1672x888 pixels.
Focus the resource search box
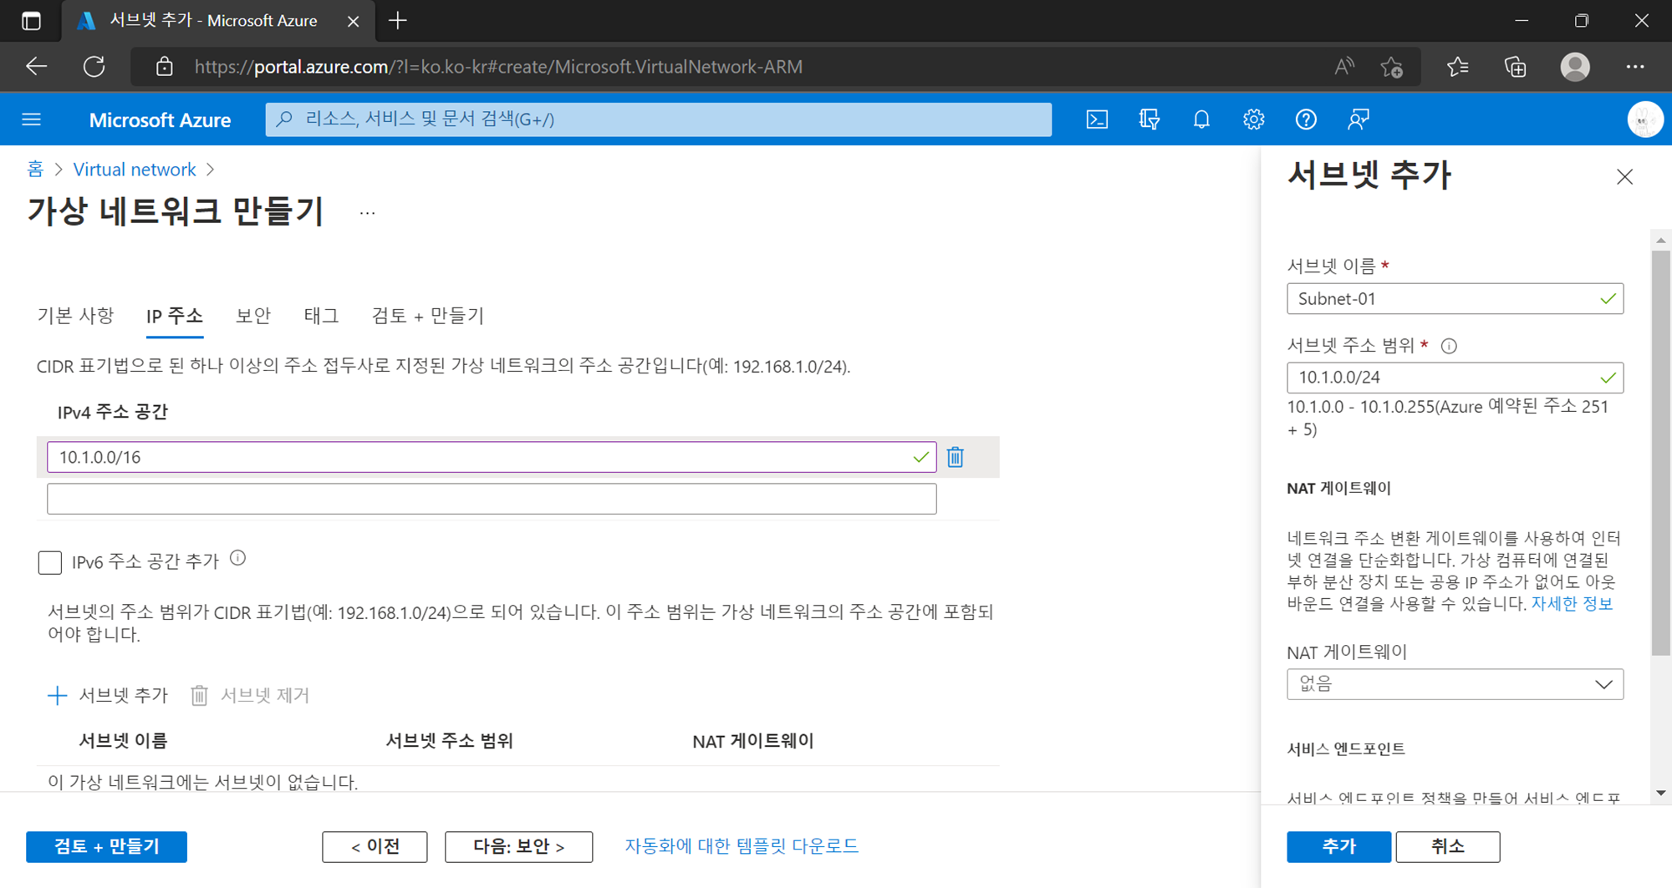(659, 119)
